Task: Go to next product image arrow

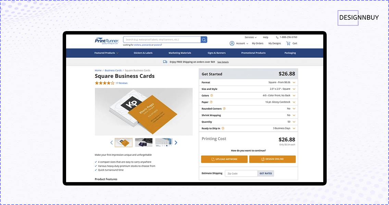Action: click(176, 142)
